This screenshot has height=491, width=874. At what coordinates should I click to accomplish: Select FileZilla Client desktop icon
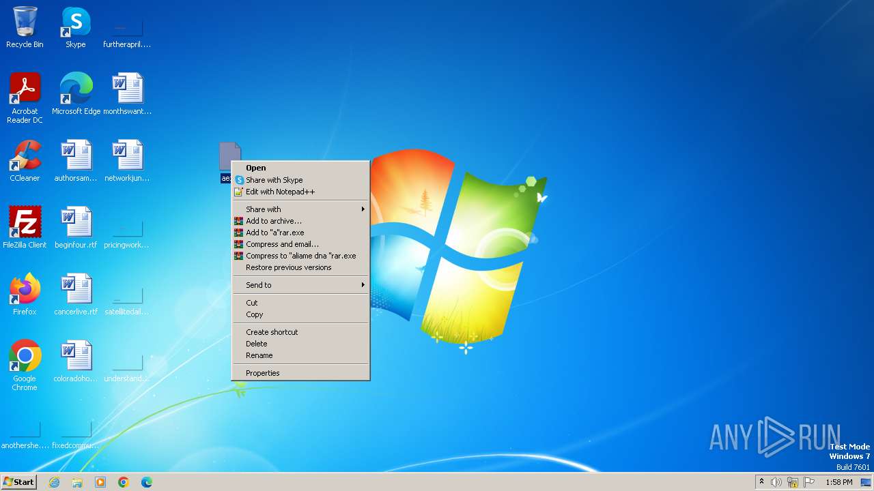25,227
